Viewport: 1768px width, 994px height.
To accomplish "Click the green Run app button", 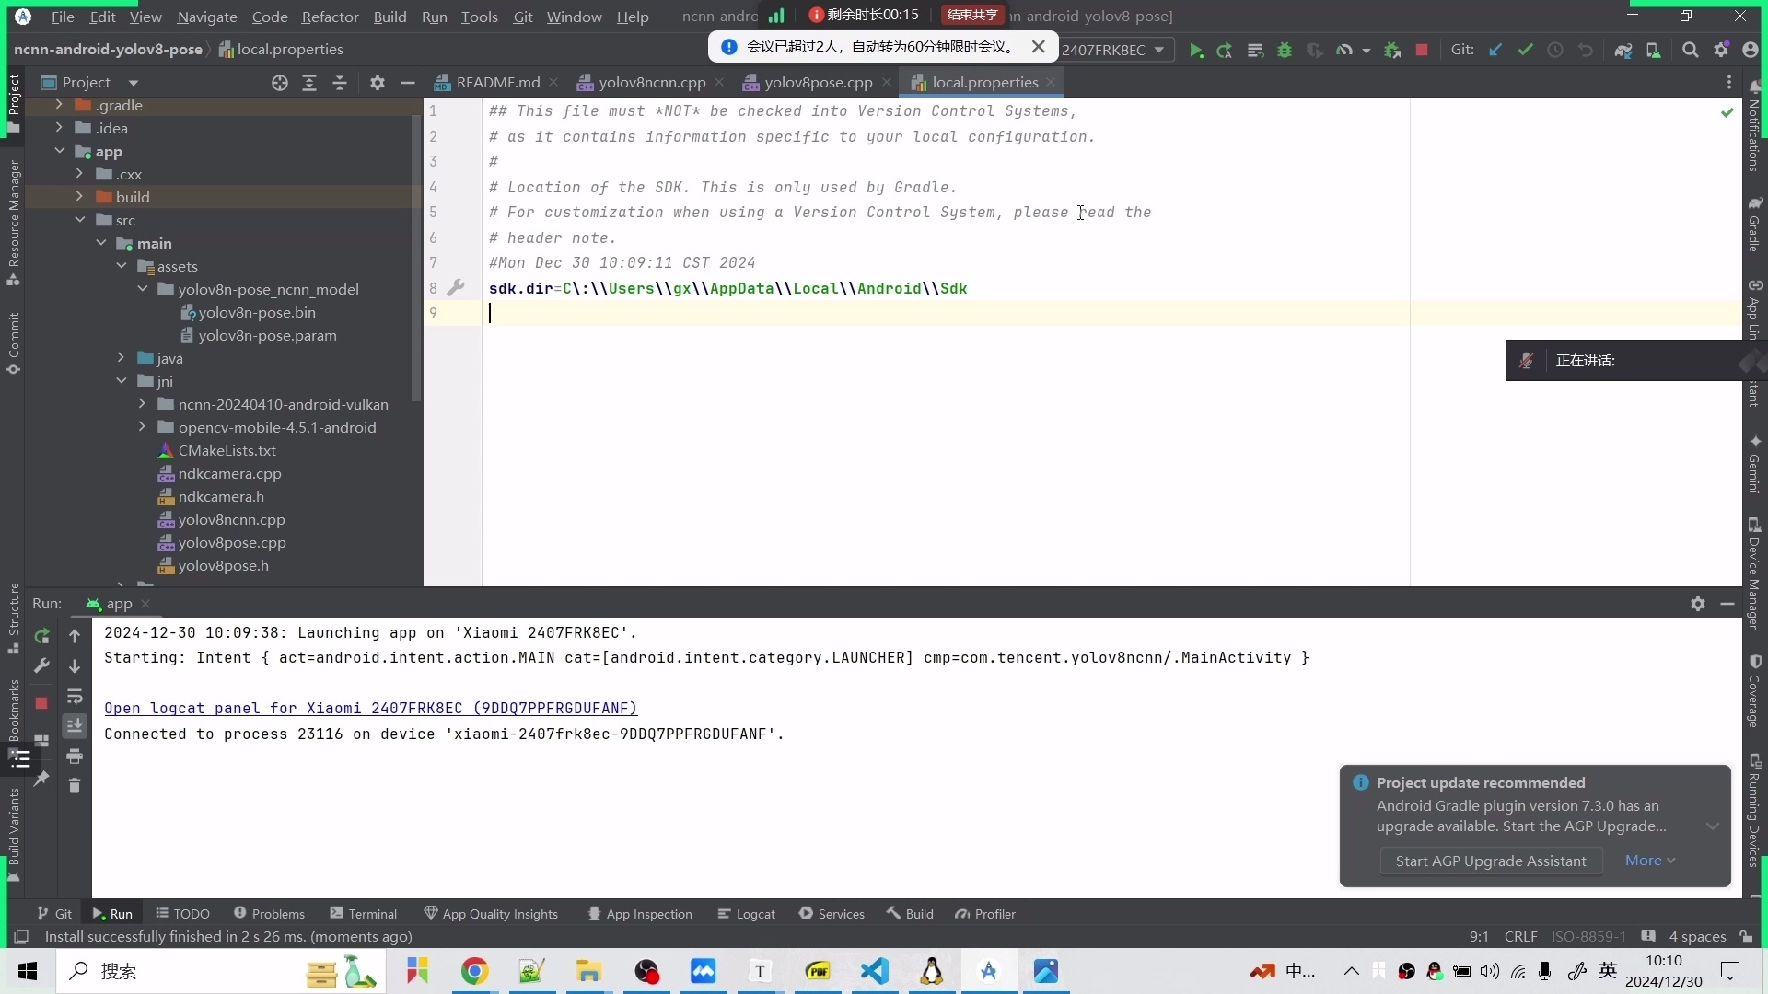I will click(1195, 51).
